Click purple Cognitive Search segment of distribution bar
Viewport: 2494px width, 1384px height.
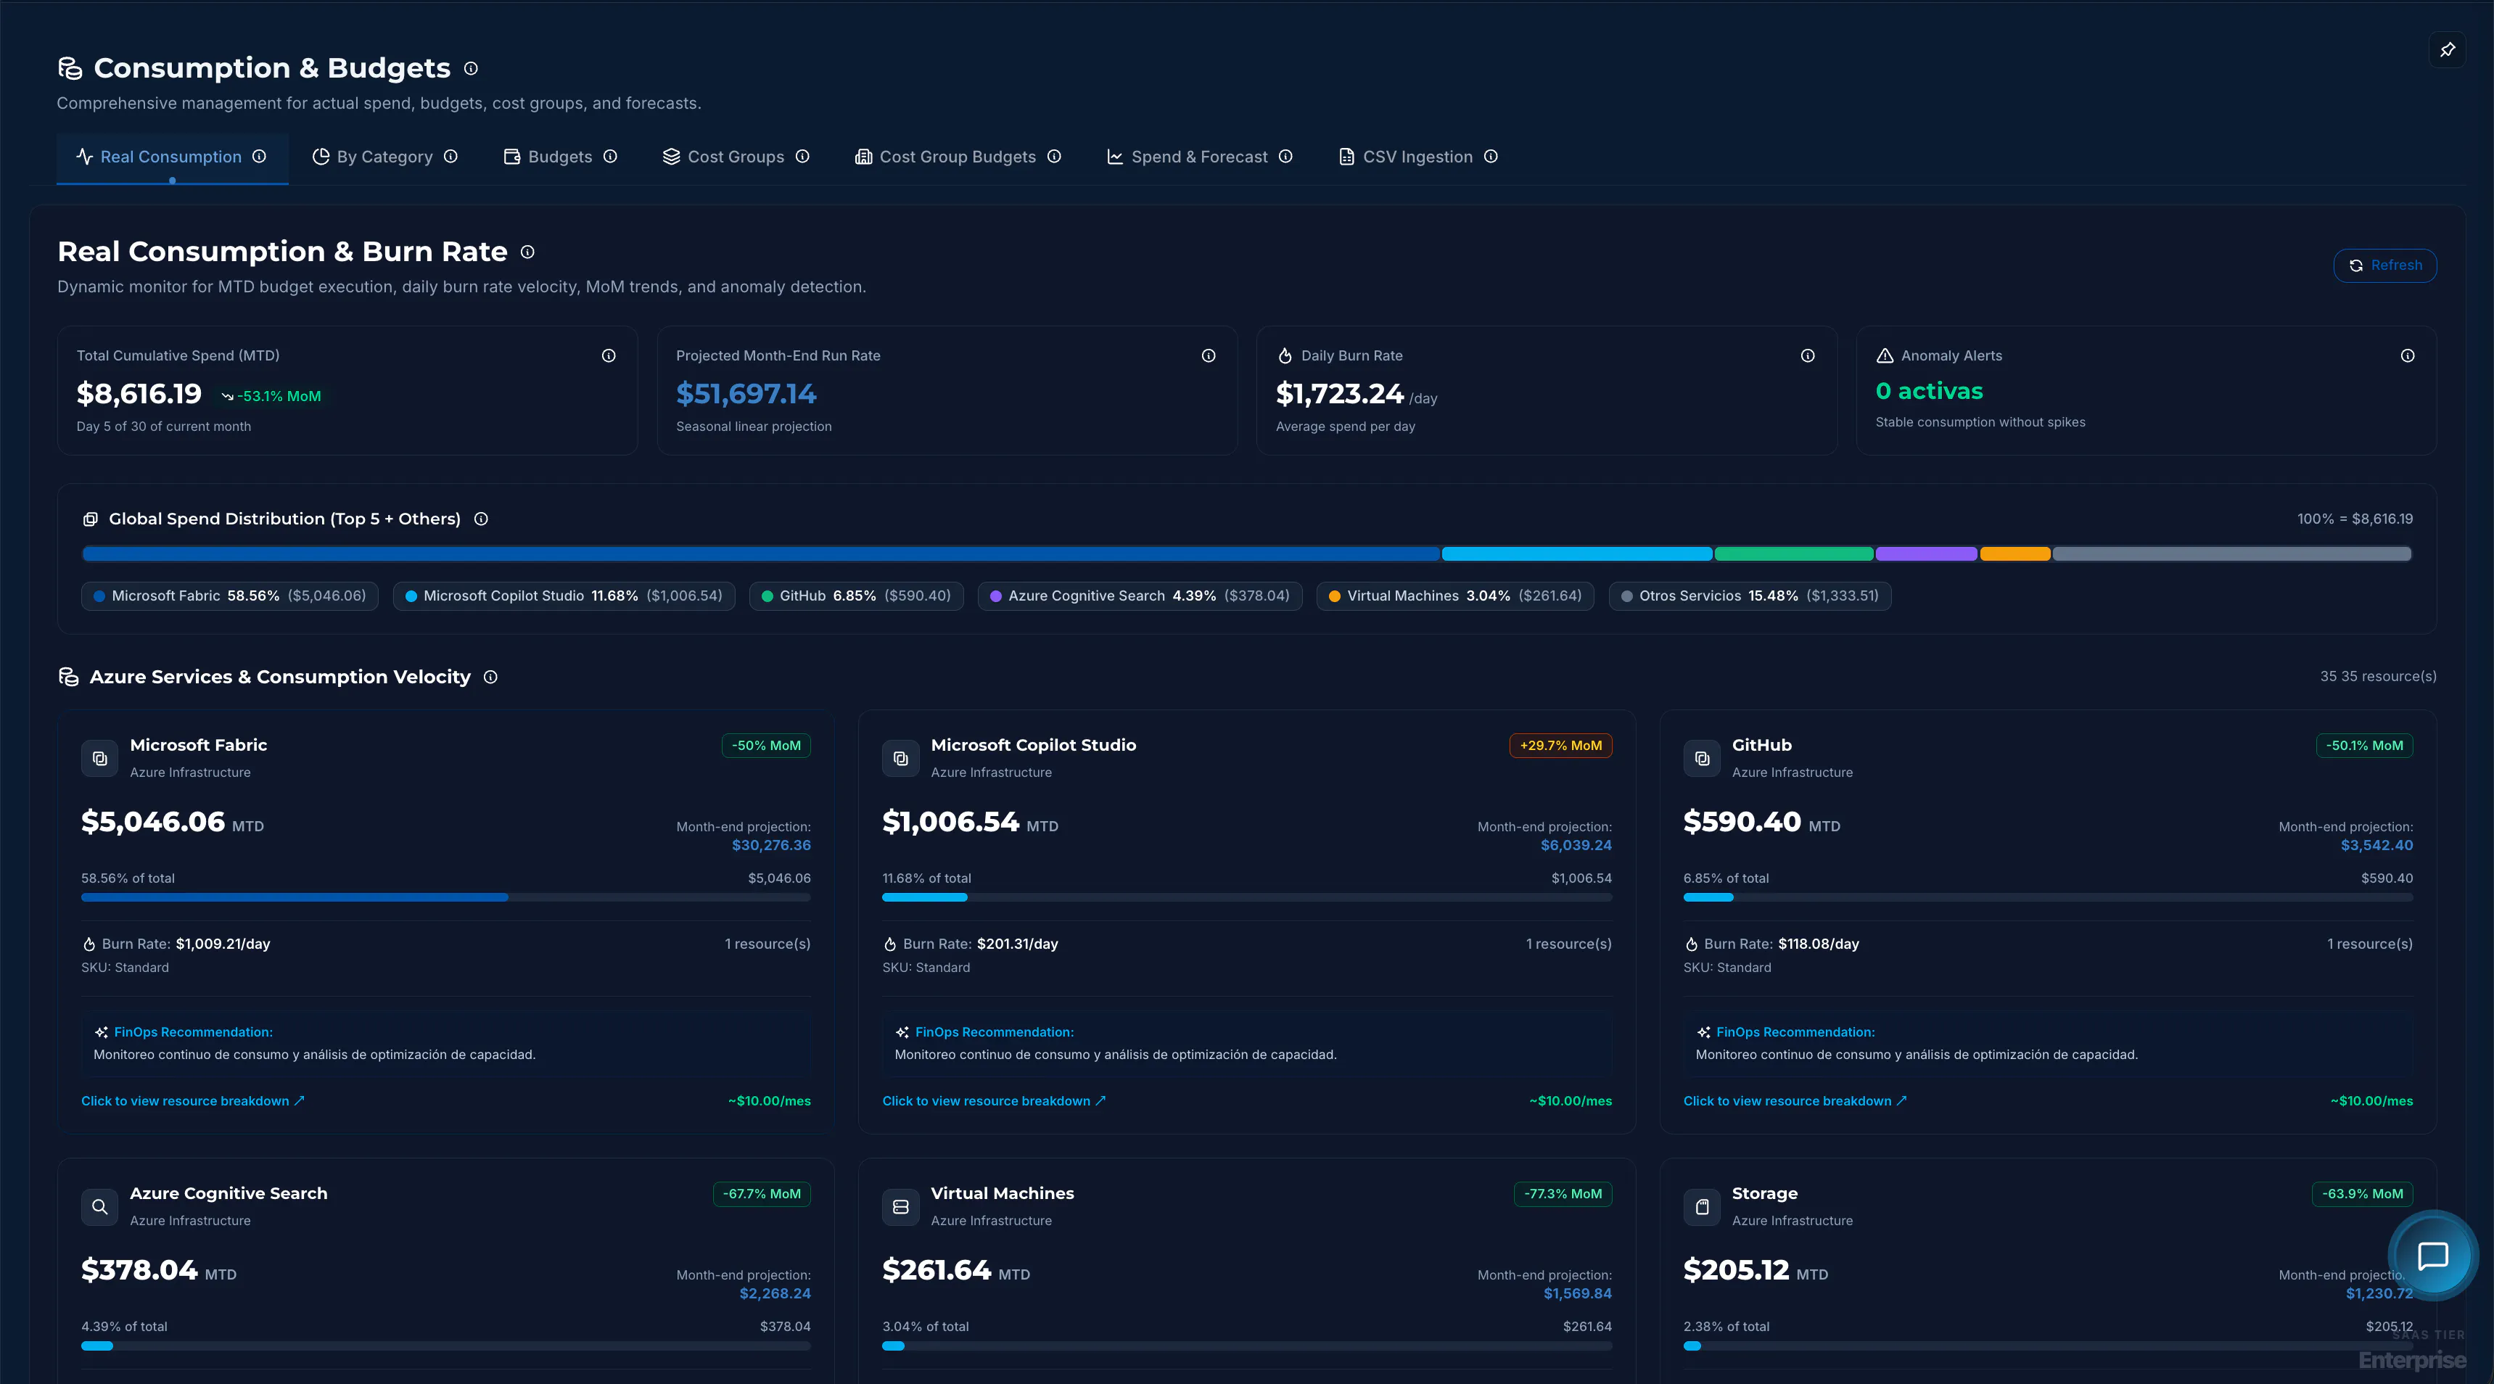[1926, 553]
